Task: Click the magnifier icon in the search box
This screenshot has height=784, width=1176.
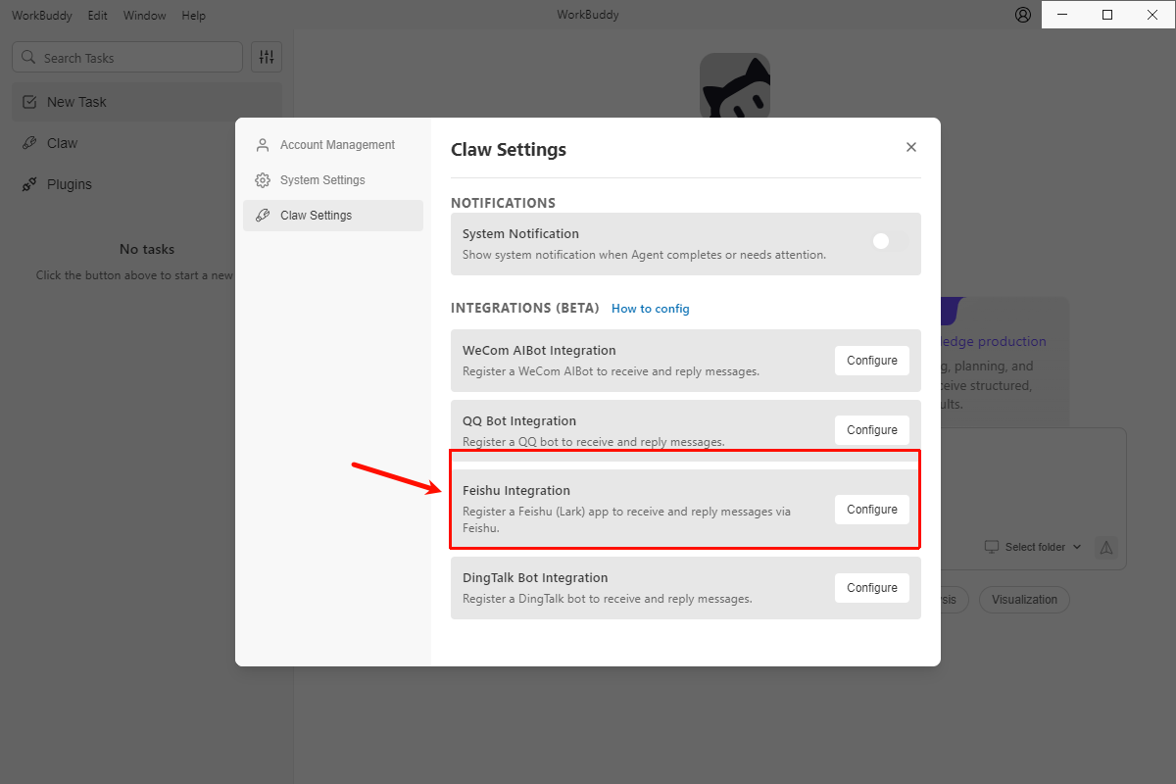Action: click(28, 57)
